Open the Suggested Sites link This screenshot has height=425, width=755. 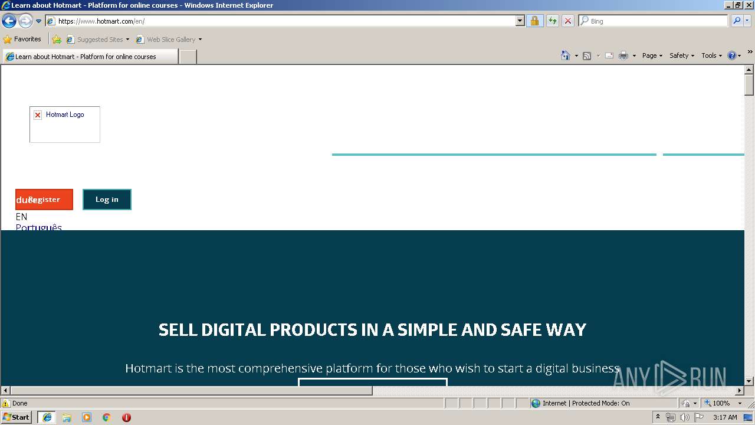coord(97,40)
